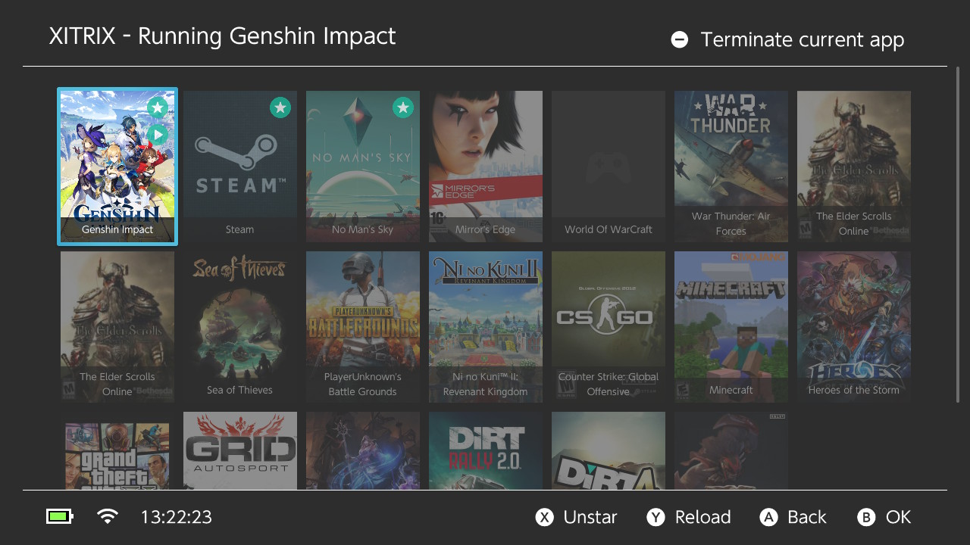Viewport: 970px width, 545px height.
Task: Click star badge on Genshin Impact tile
Action: (x=158, y=108)
